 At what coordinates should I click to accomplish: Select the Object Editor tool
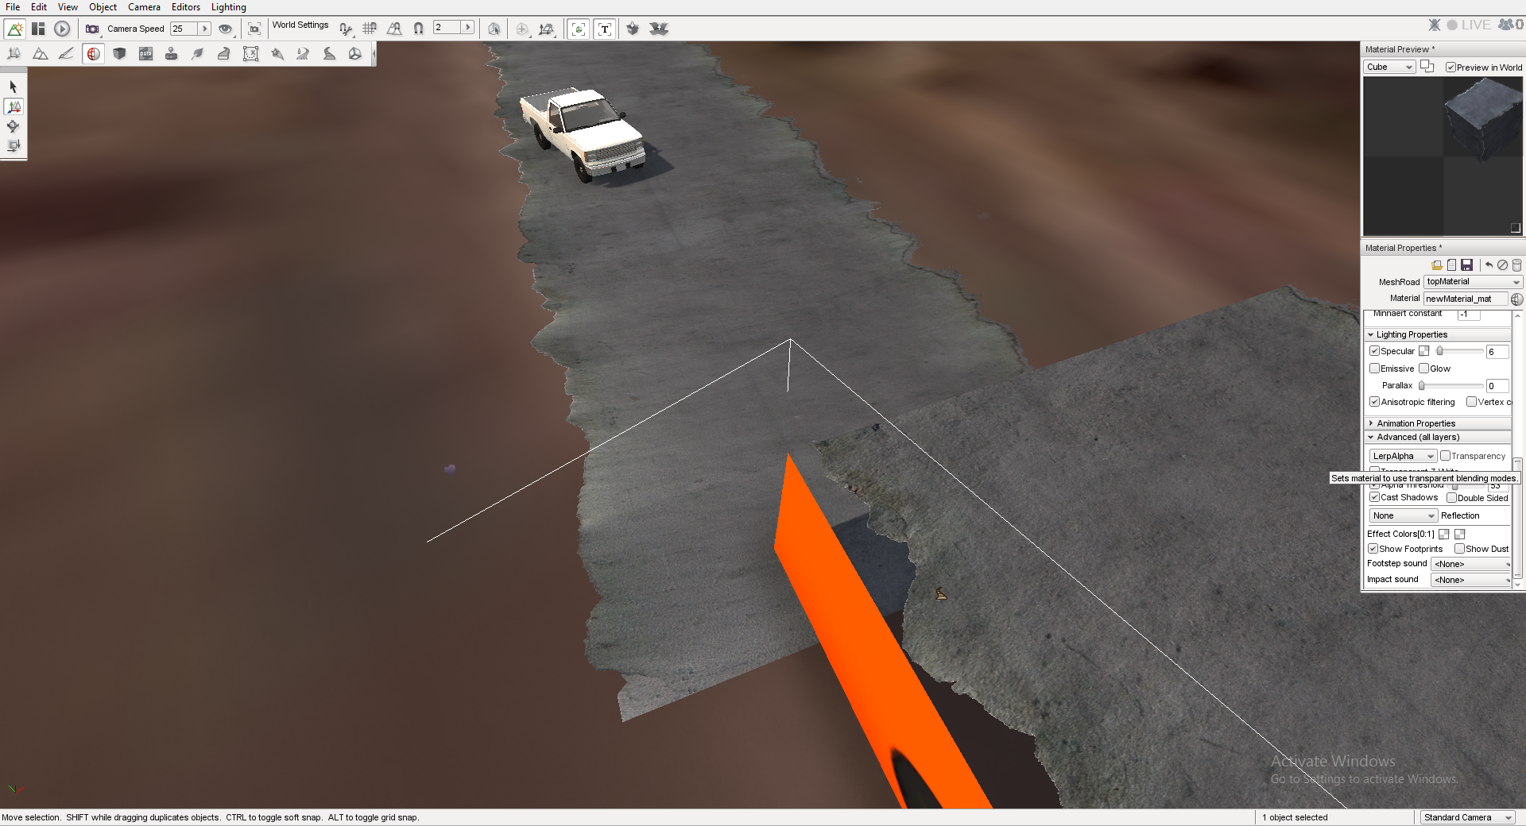coord(14,54)
